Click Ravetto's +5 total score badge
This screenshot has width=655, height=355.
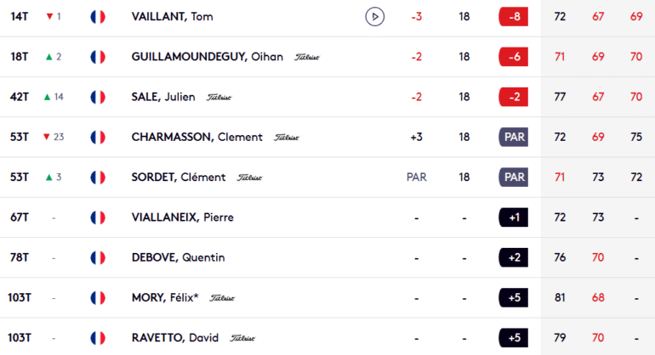click(x=513, y=338)
